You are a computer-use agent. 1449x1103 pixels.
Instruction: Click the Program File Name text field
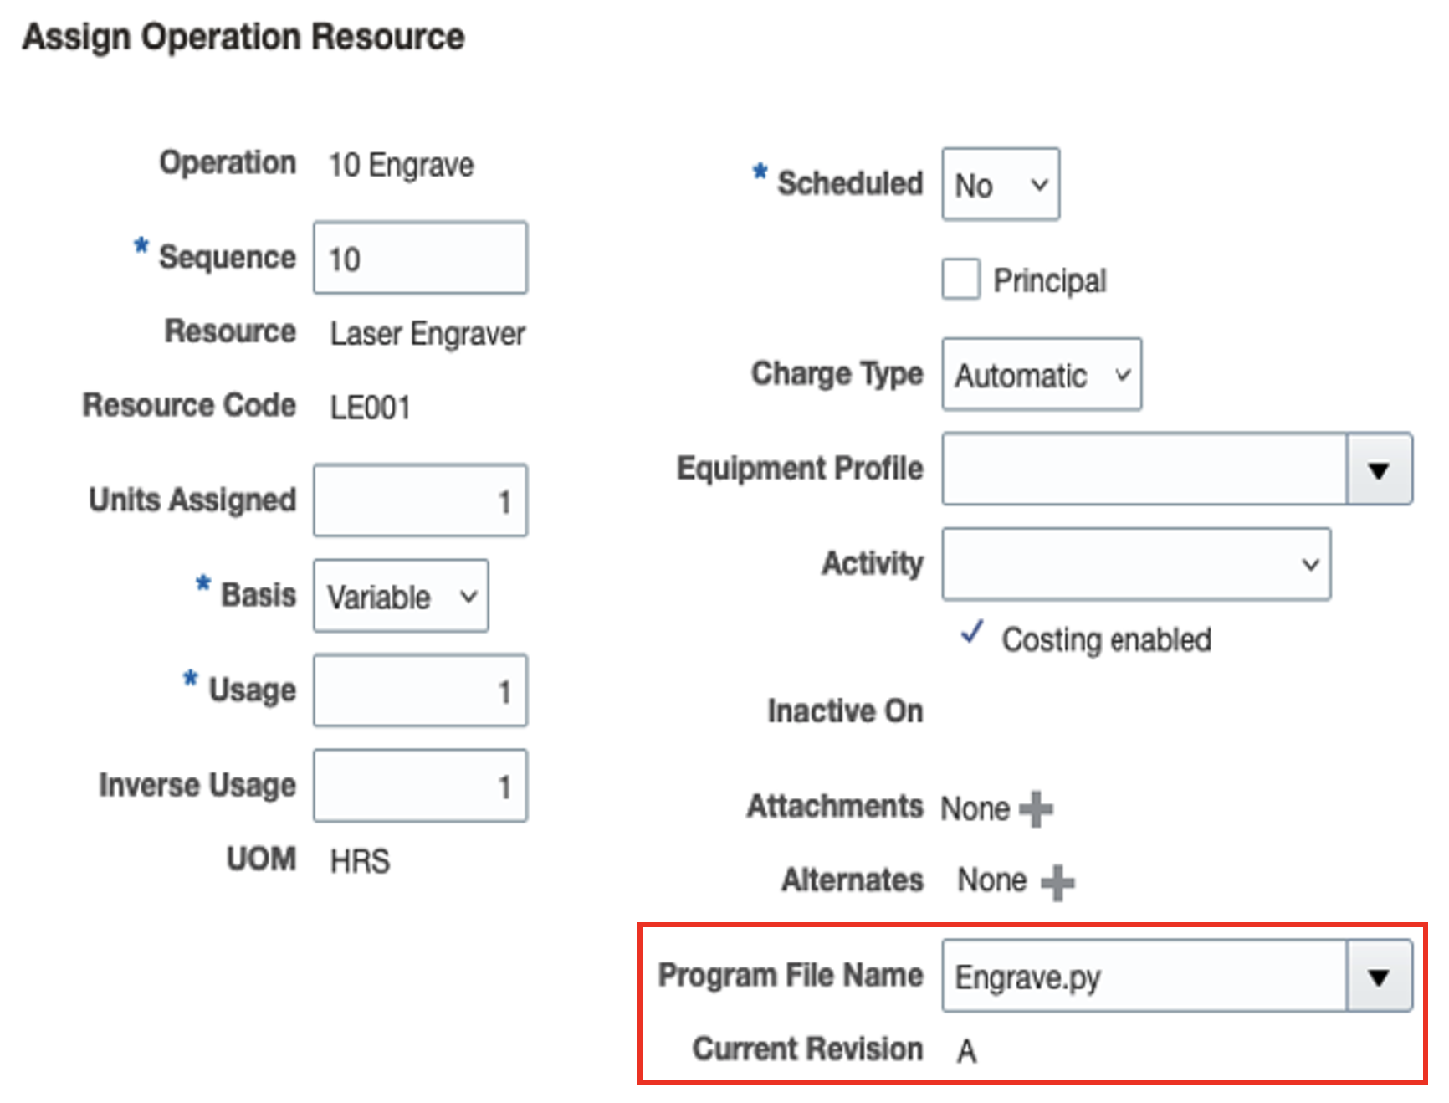point(1144,977)
